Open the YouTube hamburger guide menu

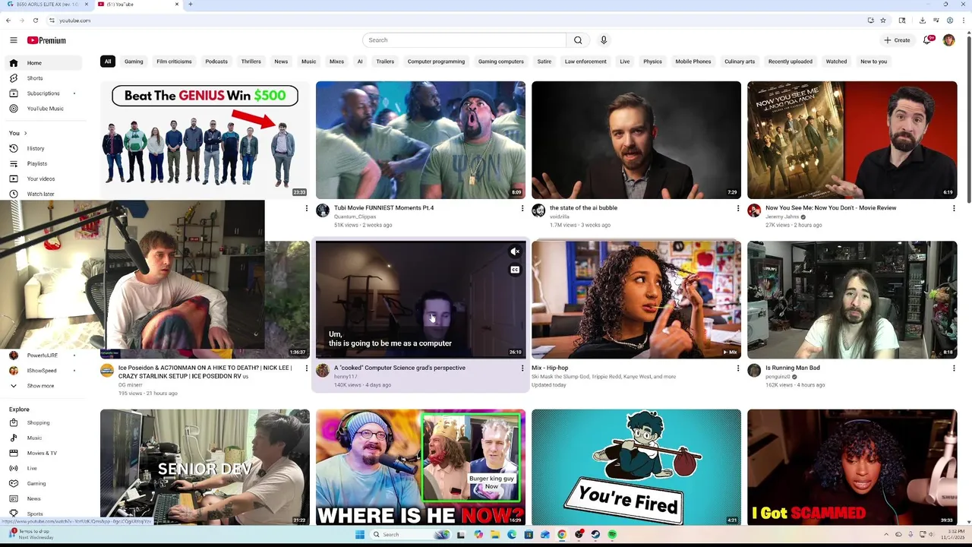[x=13, y=40]
